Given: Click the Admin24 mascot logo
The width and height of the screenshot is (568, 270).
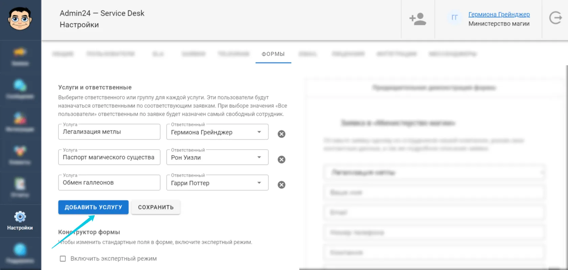Looking at the screenshot, I should pos(20,19).
